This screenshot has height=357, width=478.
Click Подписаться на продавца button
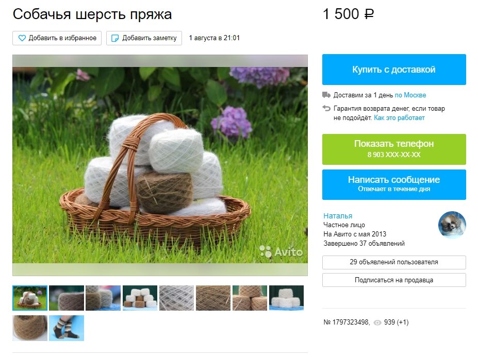394,280
